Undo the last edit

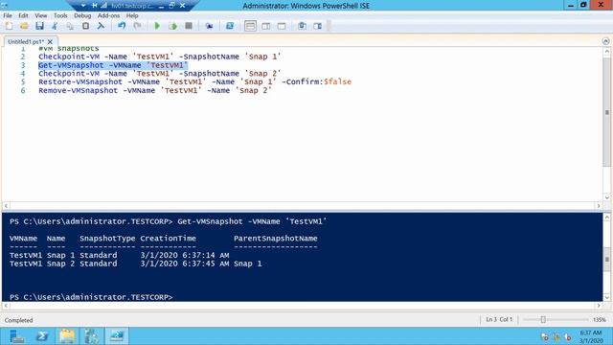(122, 26)
